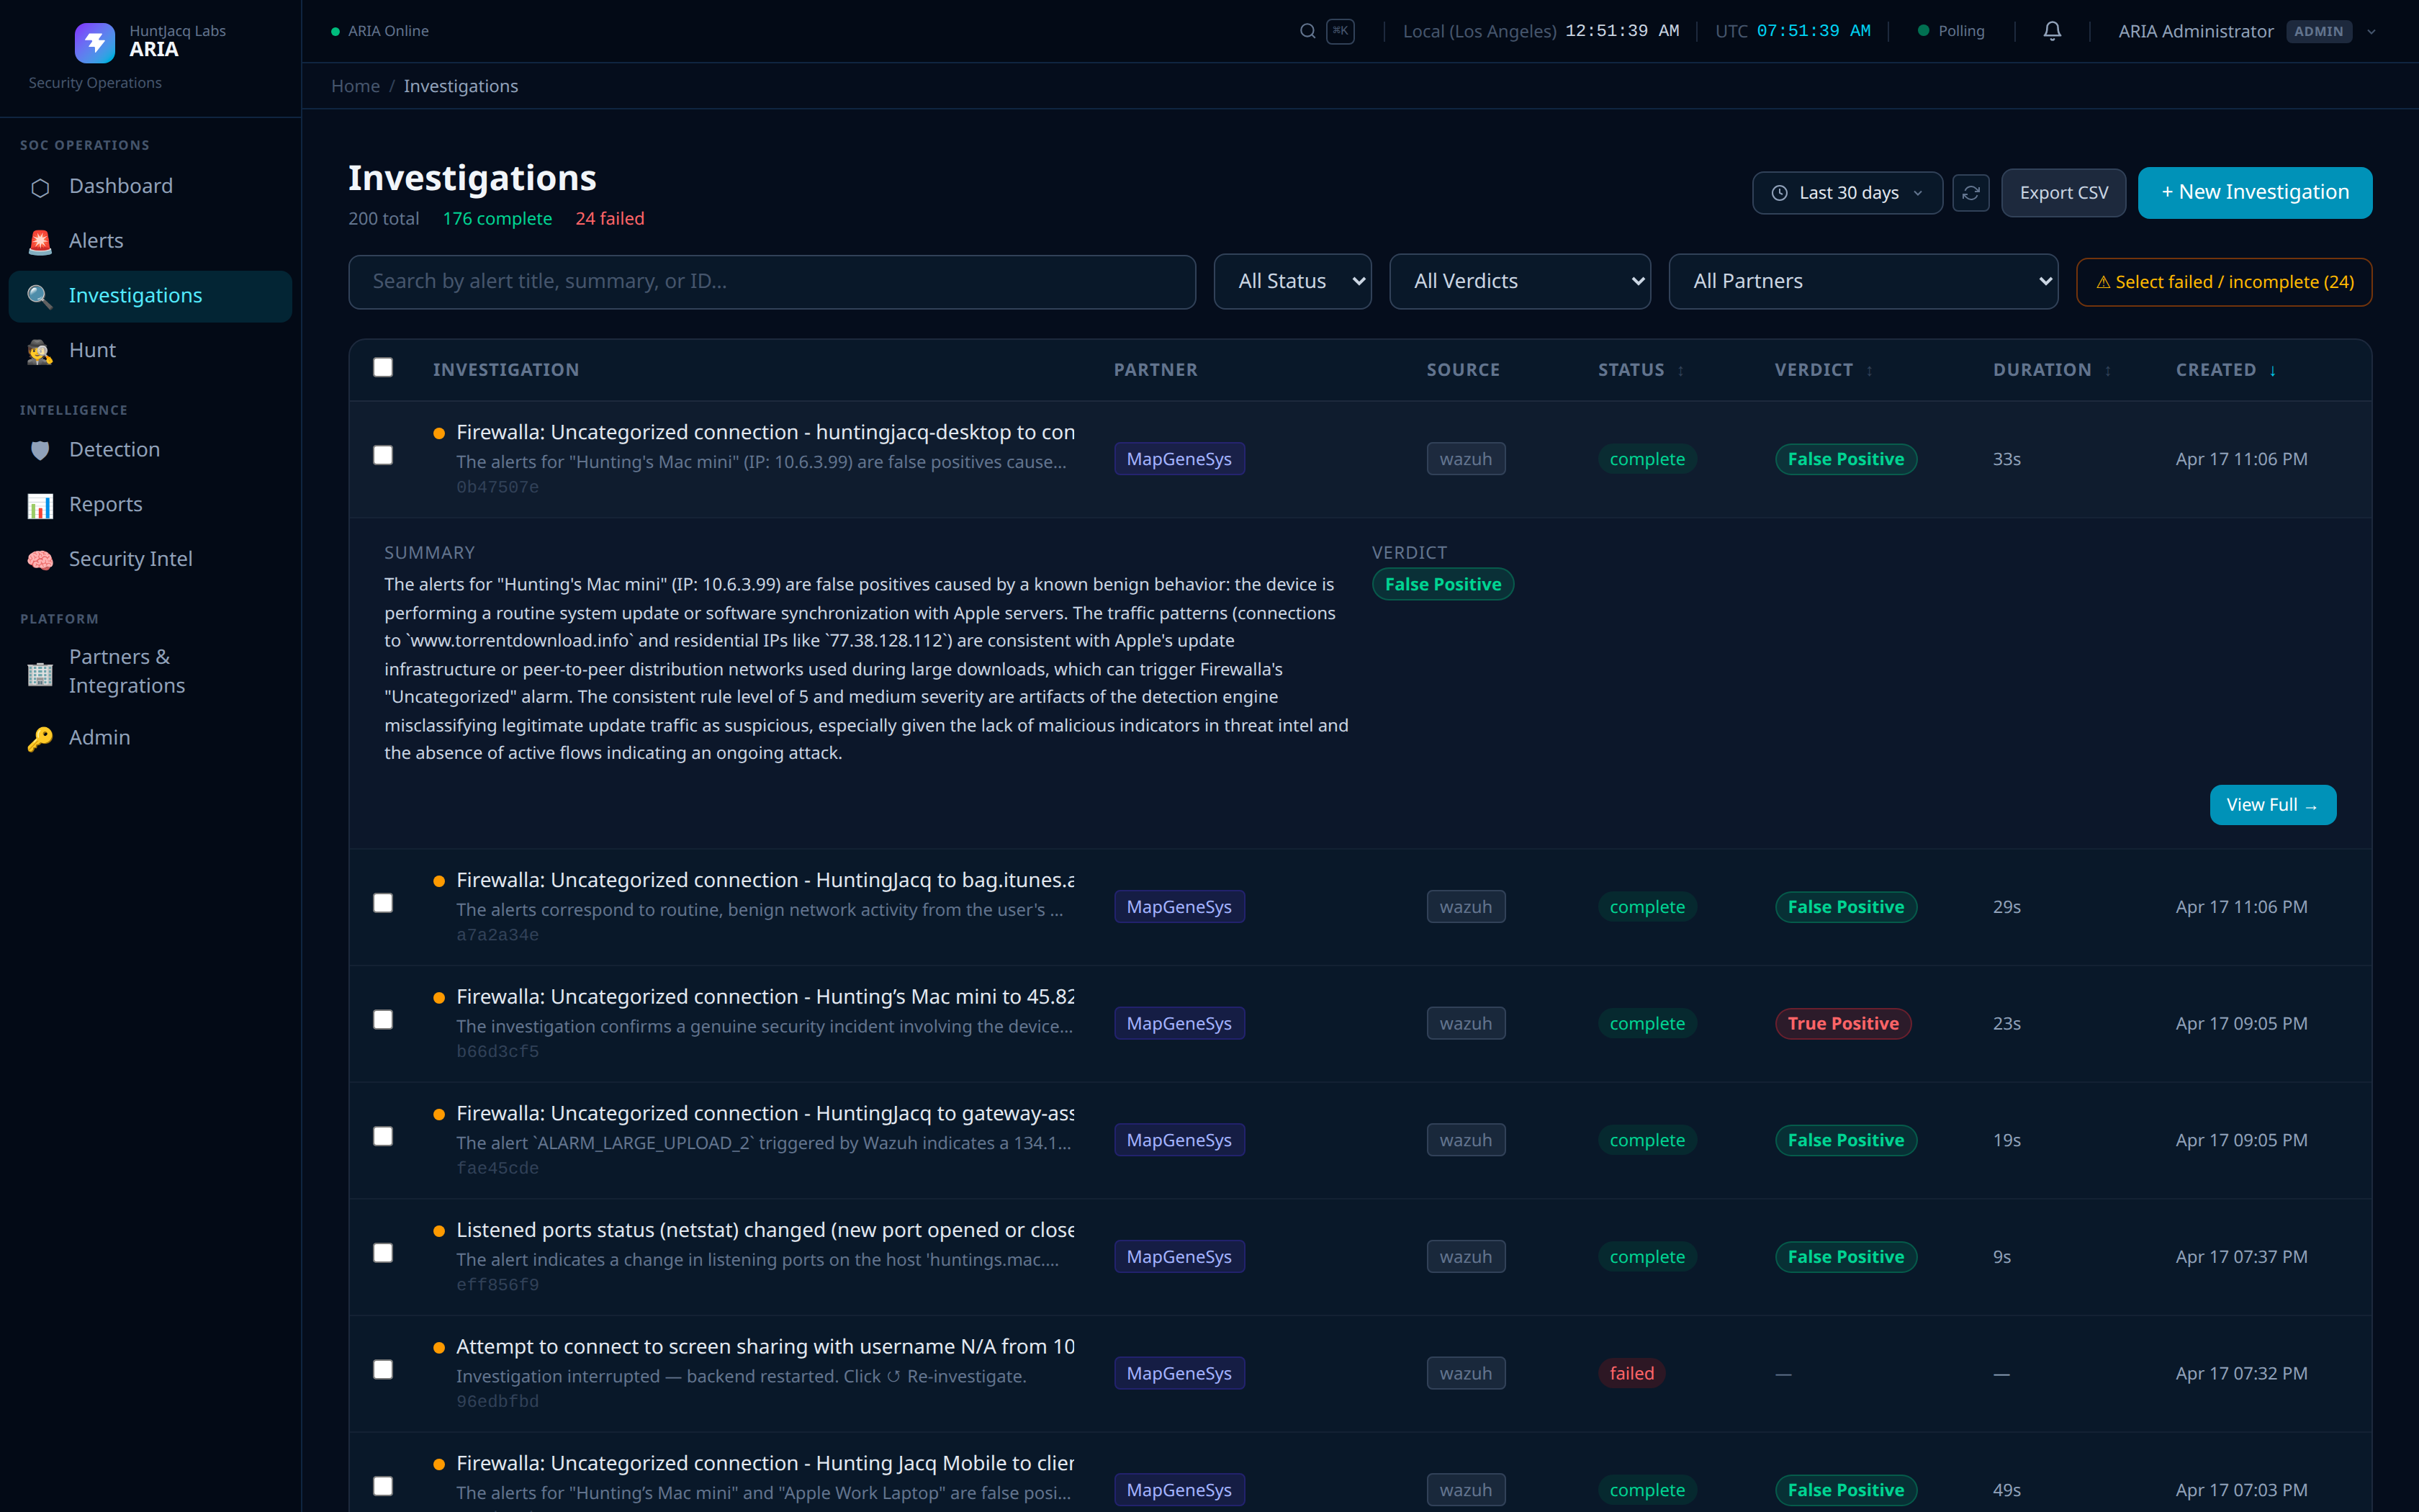Open Alerts in sidebar
This screenshot has height=1512, width=2419.
[x=150, y=241]
